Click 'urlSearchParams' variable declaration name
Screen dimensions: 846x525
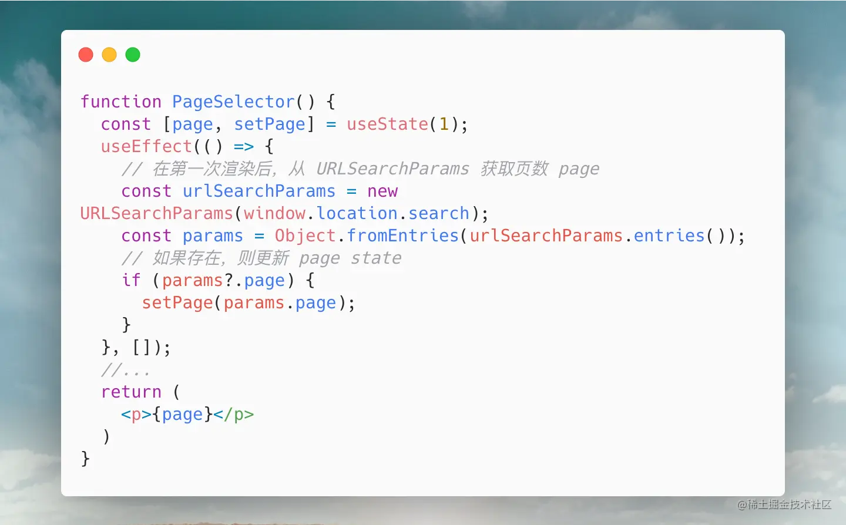pyautogui.click(x=258, y=191)
